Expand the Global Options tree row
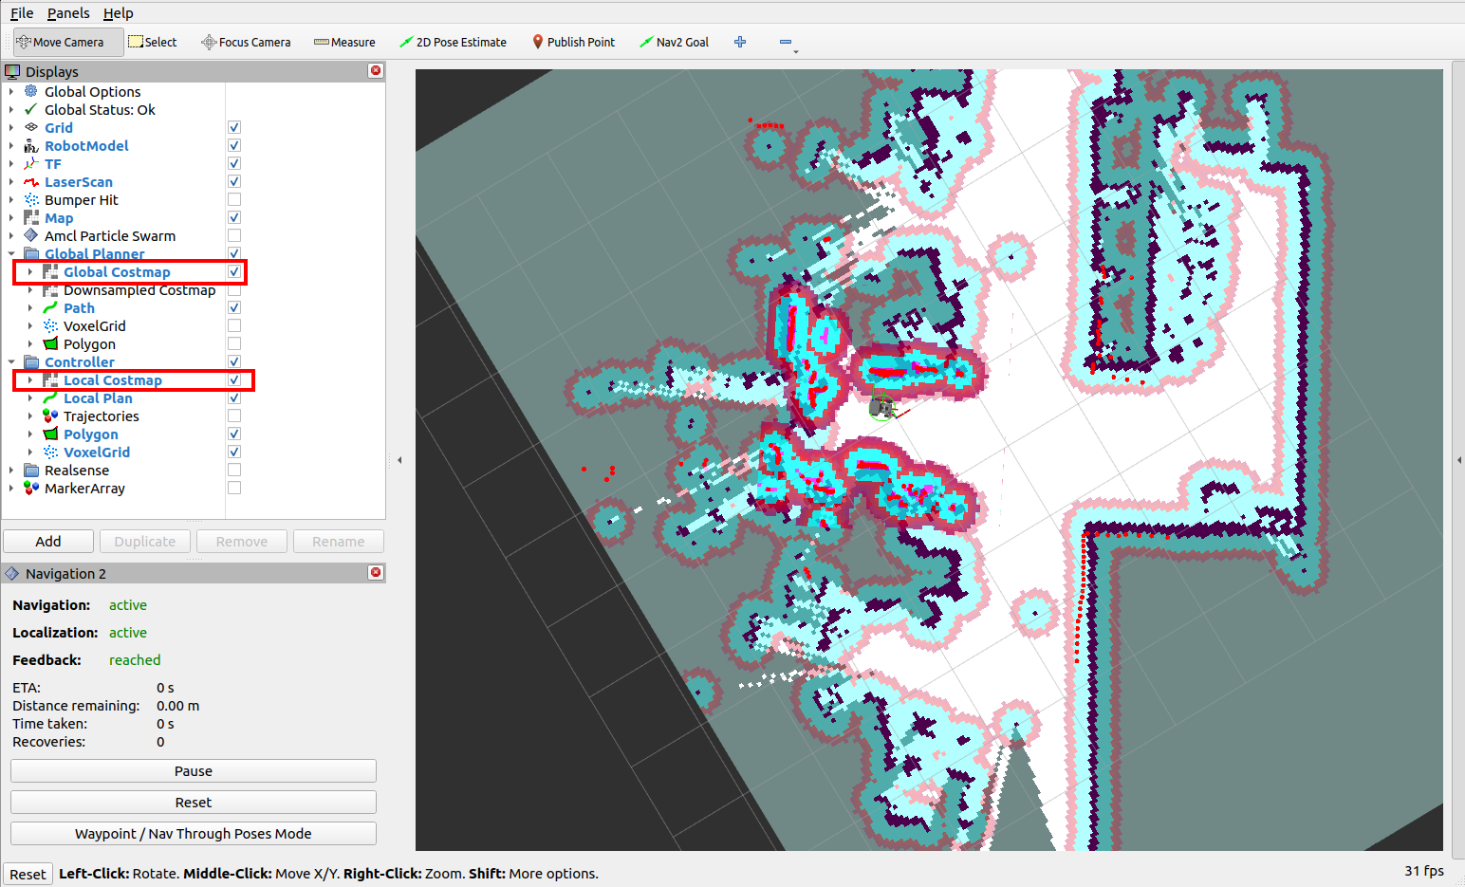The image size is (1465, 887). coord(11,92)
